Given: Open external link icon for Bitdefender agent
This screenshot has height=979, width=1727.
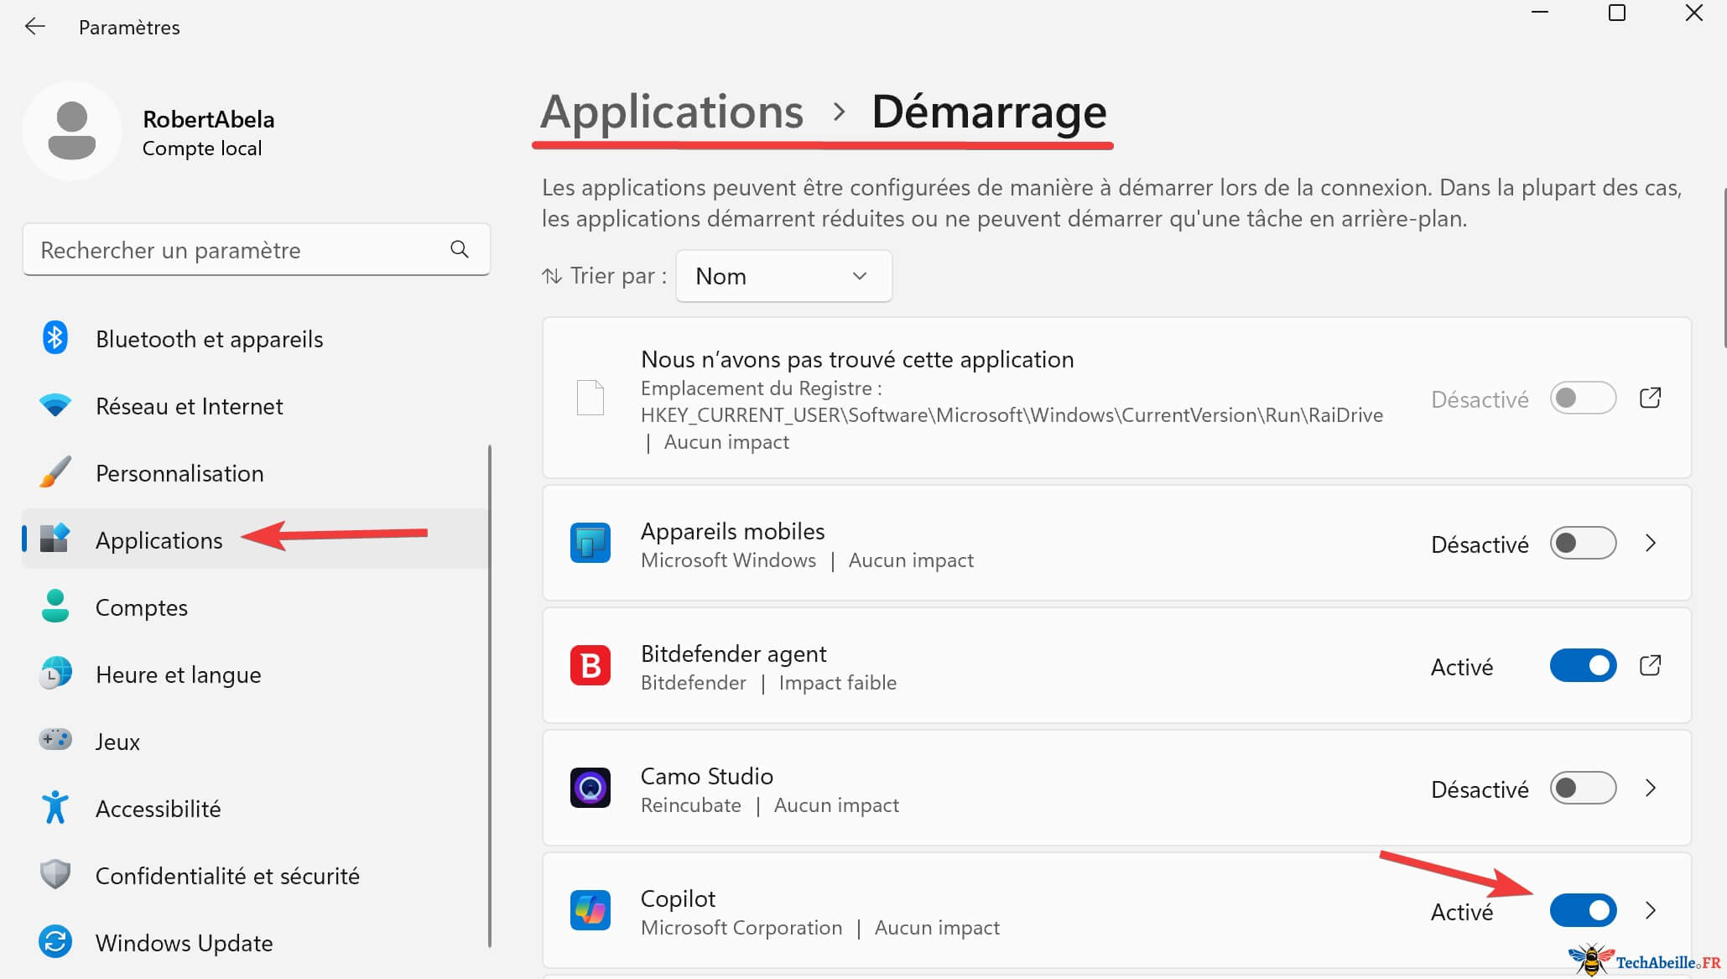Looking at the screenshot, I should click(x=1649, y=666).
